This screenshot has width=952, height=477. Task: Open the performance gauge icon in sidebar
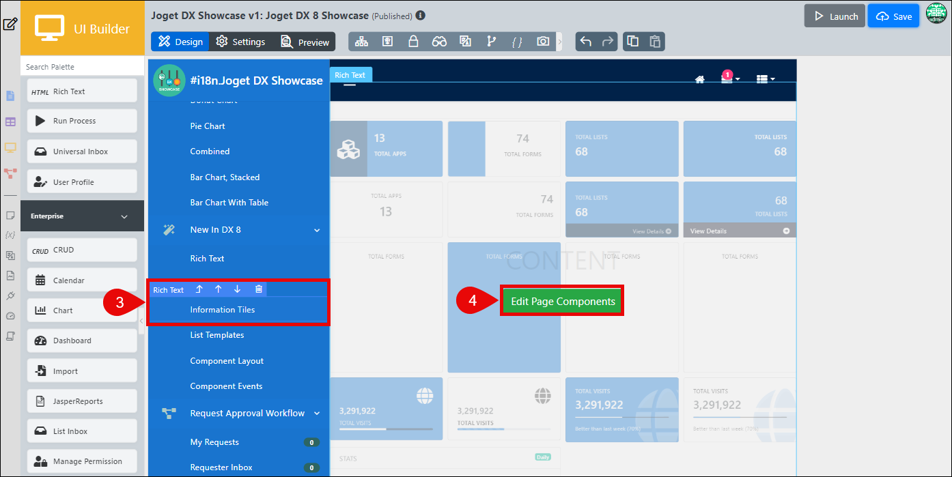point(10,316)
